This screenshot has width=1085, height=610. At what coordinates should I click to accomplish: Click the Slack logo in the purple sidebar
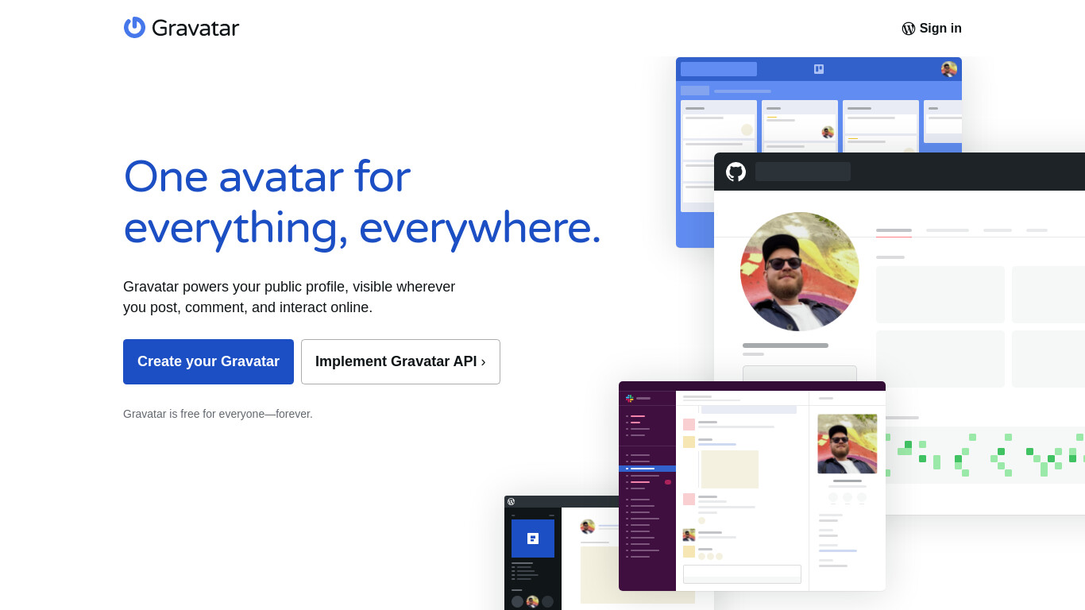630,398
